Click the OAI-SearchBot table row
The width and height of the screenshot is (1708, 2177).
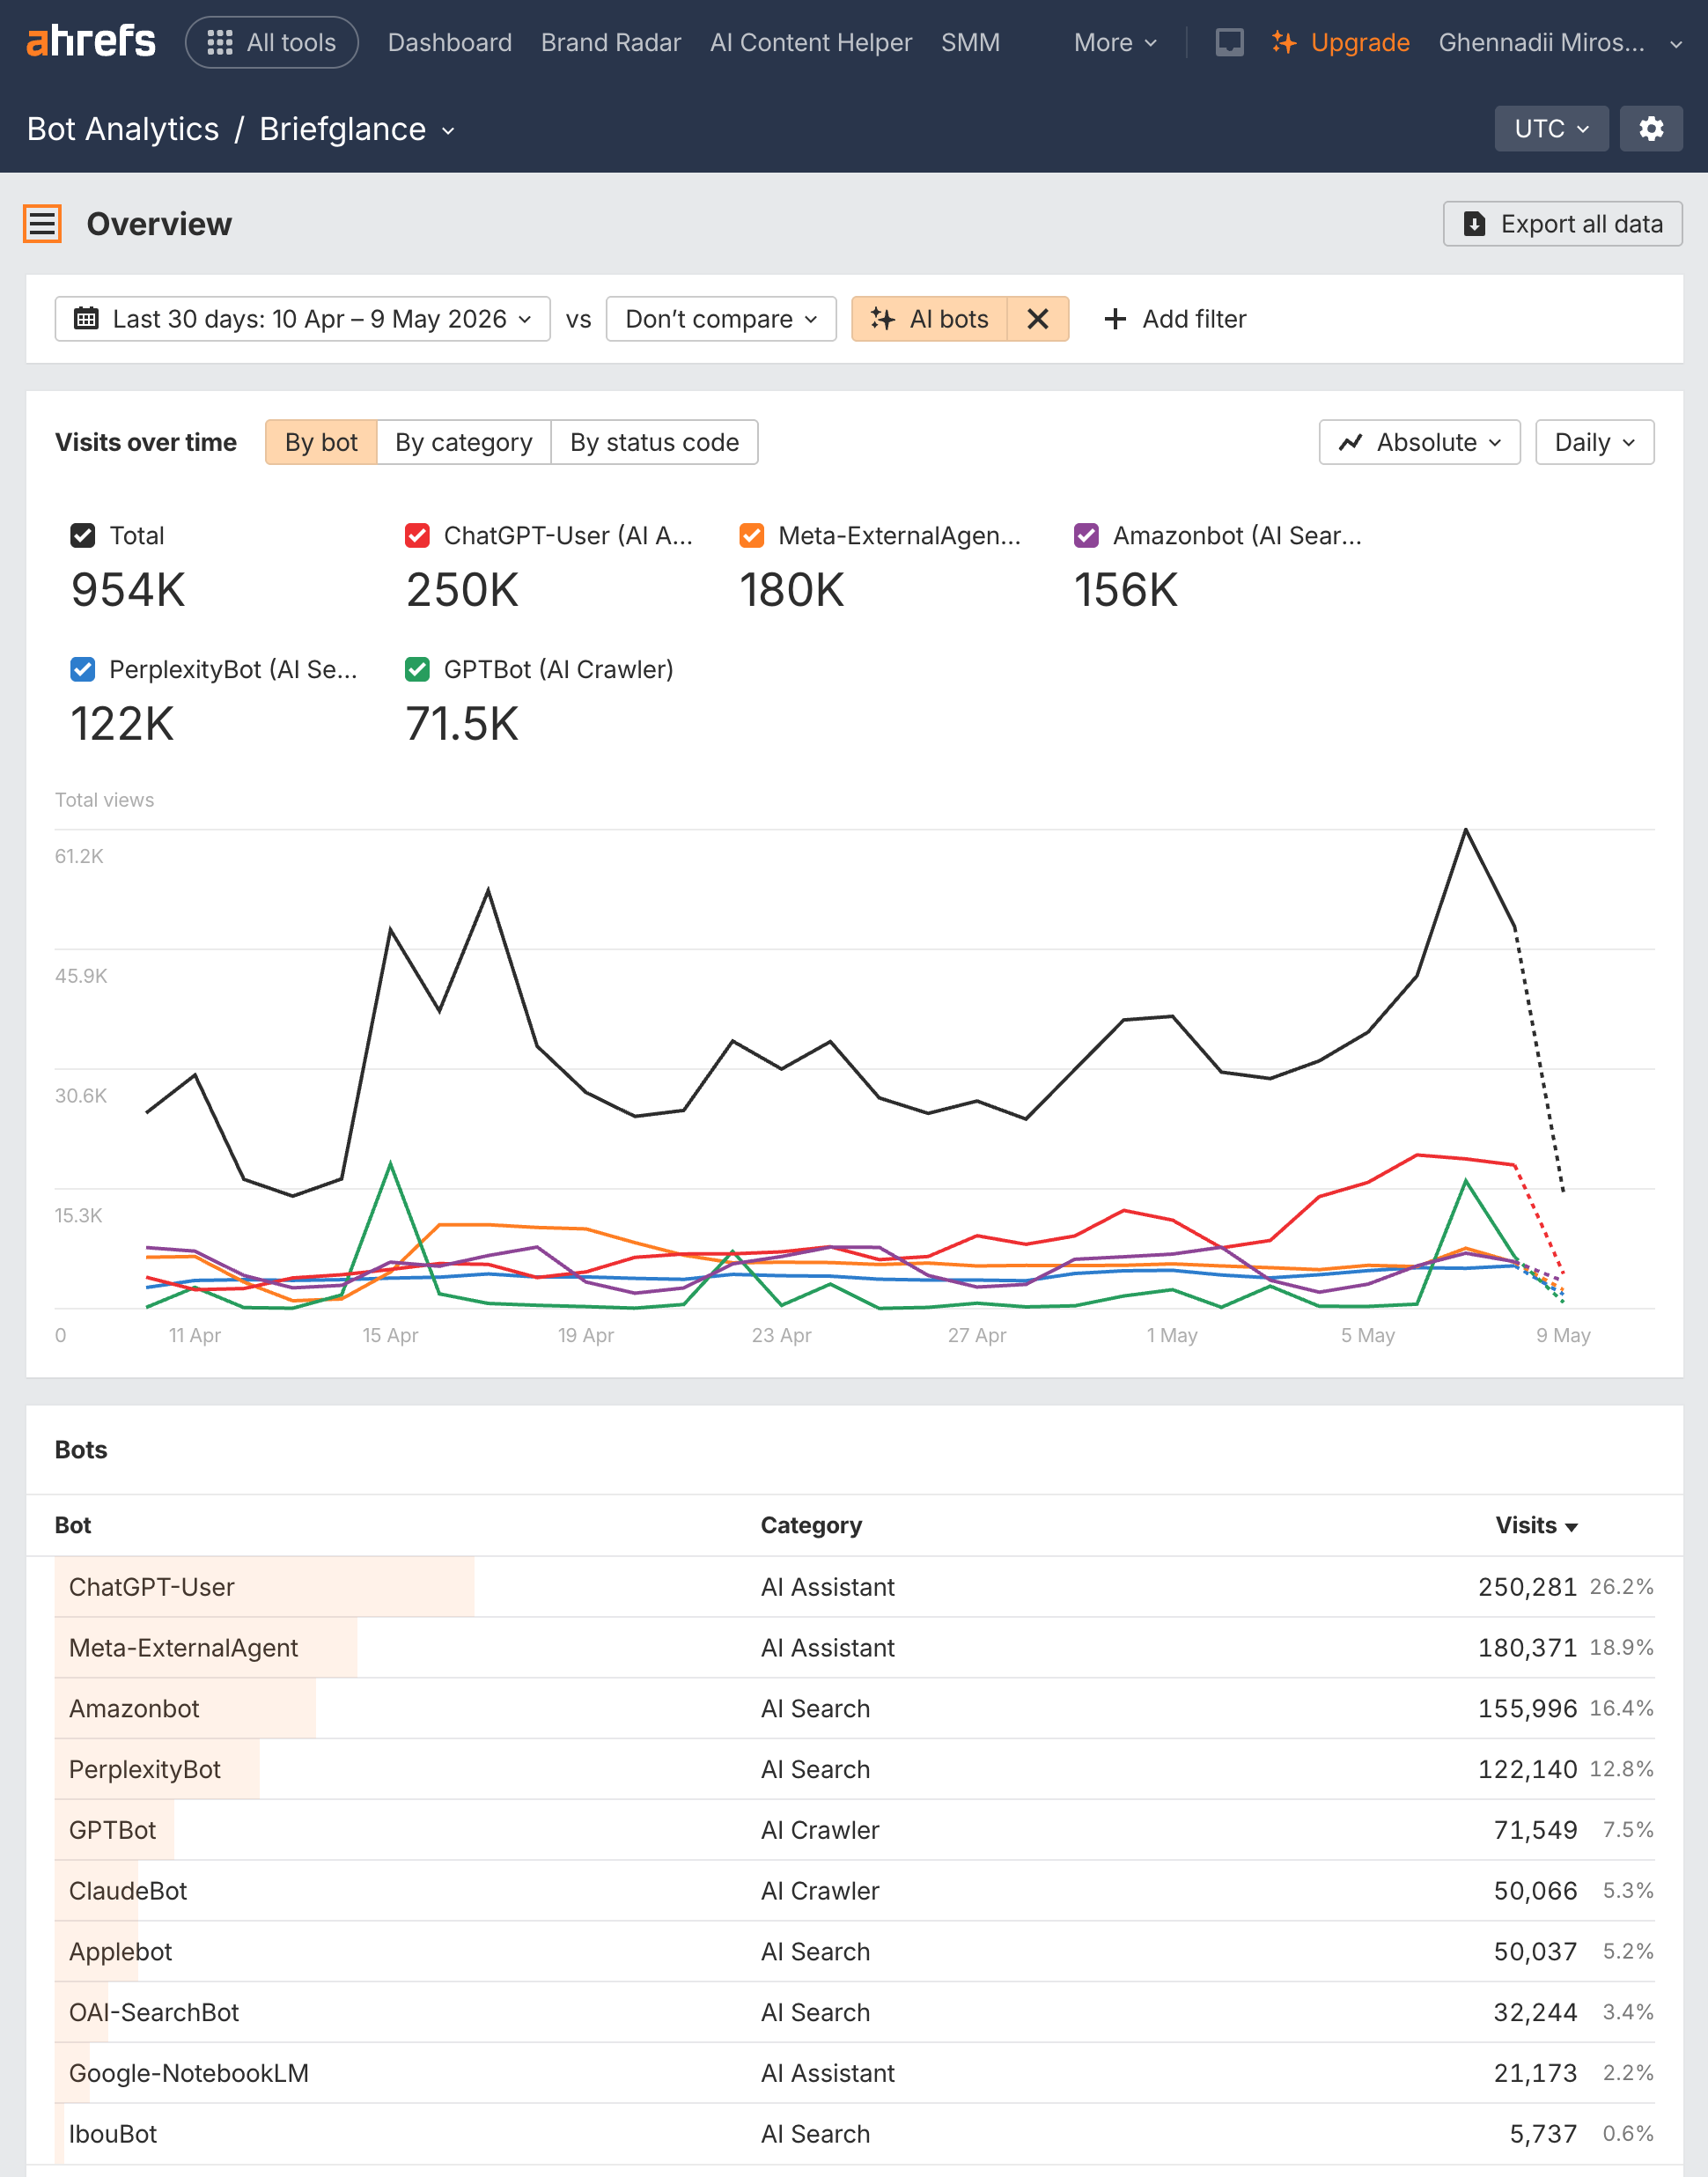tap(854, 2012)
